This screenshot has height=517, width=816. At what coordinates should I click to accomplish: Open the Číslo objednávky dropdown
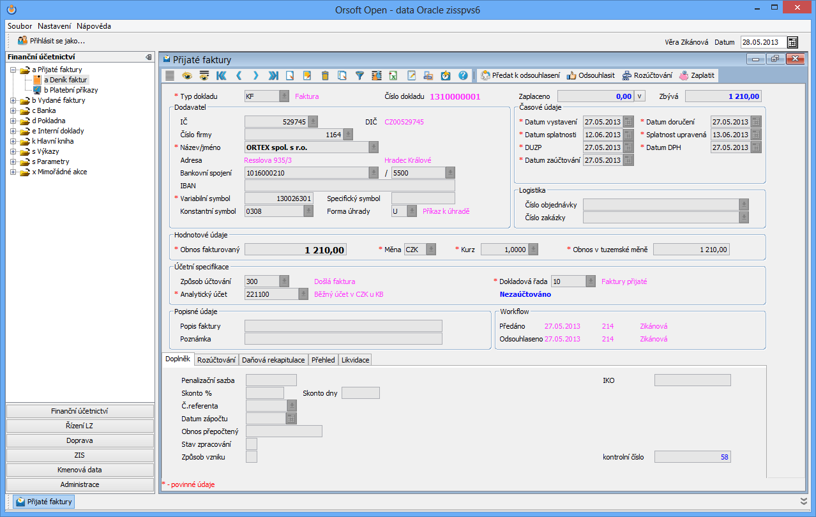[x=744, y=204]
